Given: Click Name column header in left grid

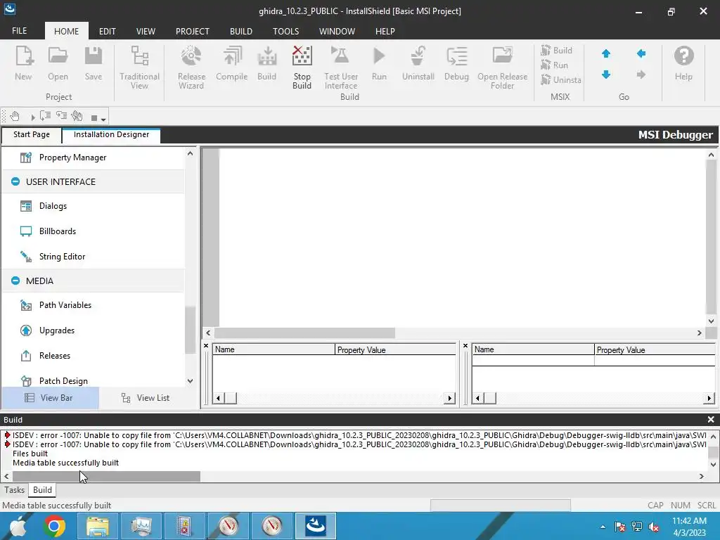Looking at the screenshot, I should [x=274, y=349].
